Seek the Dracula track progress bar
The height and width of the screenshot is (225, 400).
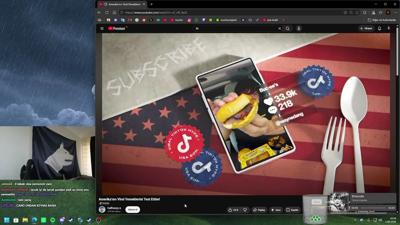tap(373, 208)
